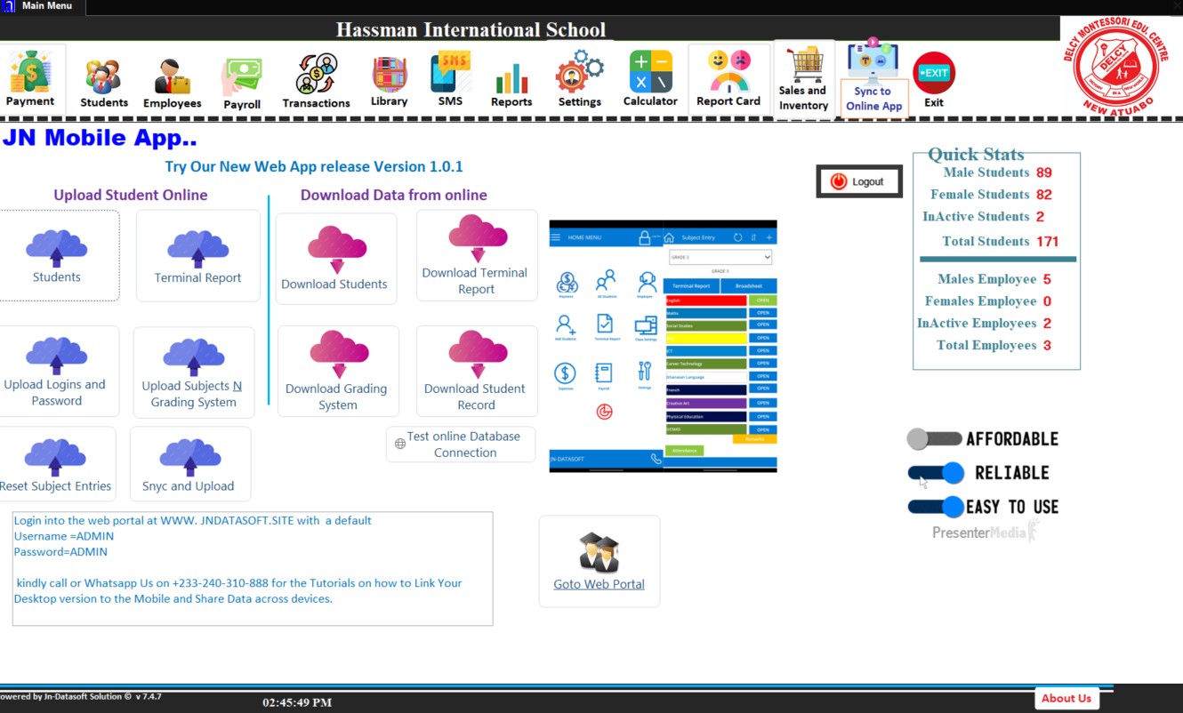Open the Calculator tool
This screenshot has width=1183, height=713.
tap(650, 81)
